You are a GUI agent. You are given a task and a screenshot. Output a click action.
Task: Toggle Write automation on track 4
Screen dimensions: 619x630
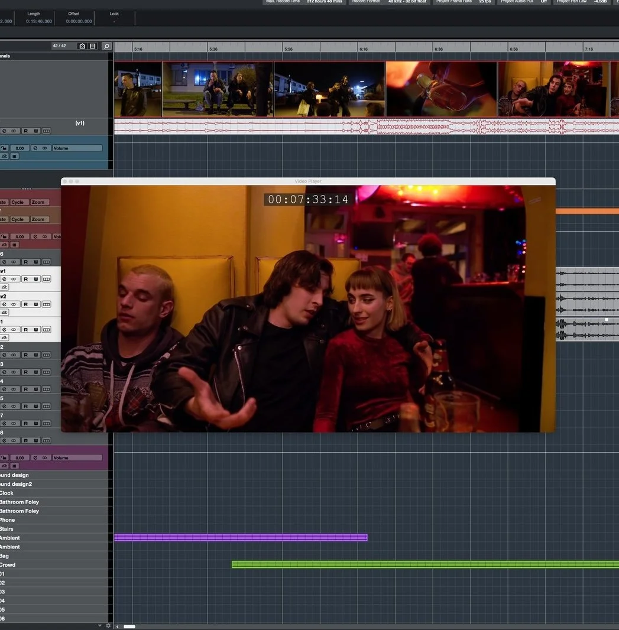(x=36, y=389)
